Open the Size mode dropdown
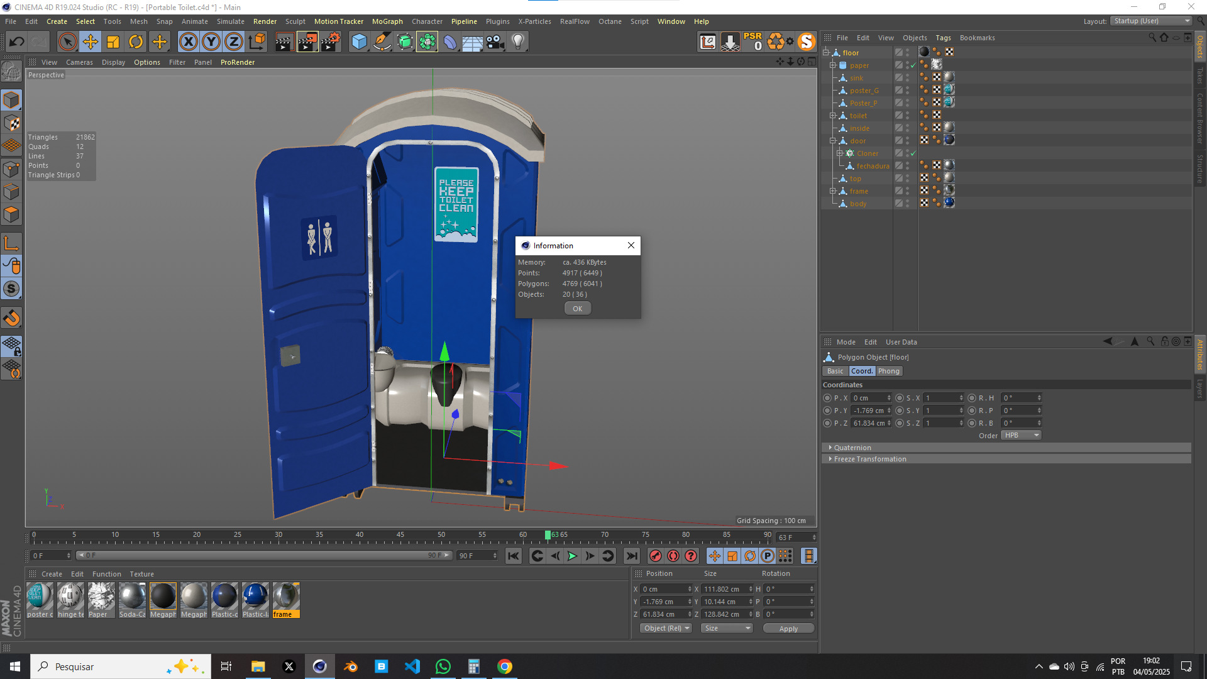This screenshot has width=1207, height=679. tap(727, 628)
